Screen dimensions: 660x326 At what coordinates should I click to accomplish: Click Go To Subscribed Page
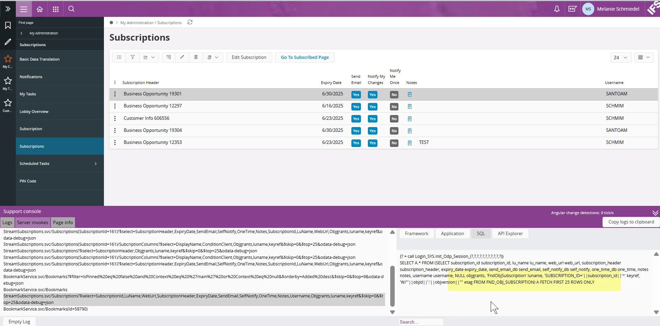coord(305,57)
